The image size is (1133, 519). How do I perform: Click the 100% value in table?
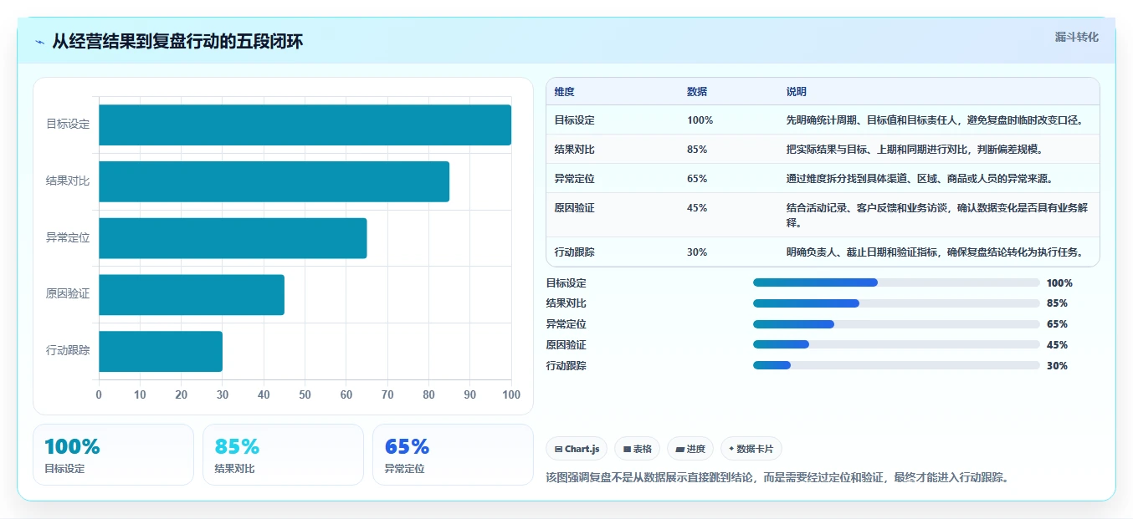(700, 120)
